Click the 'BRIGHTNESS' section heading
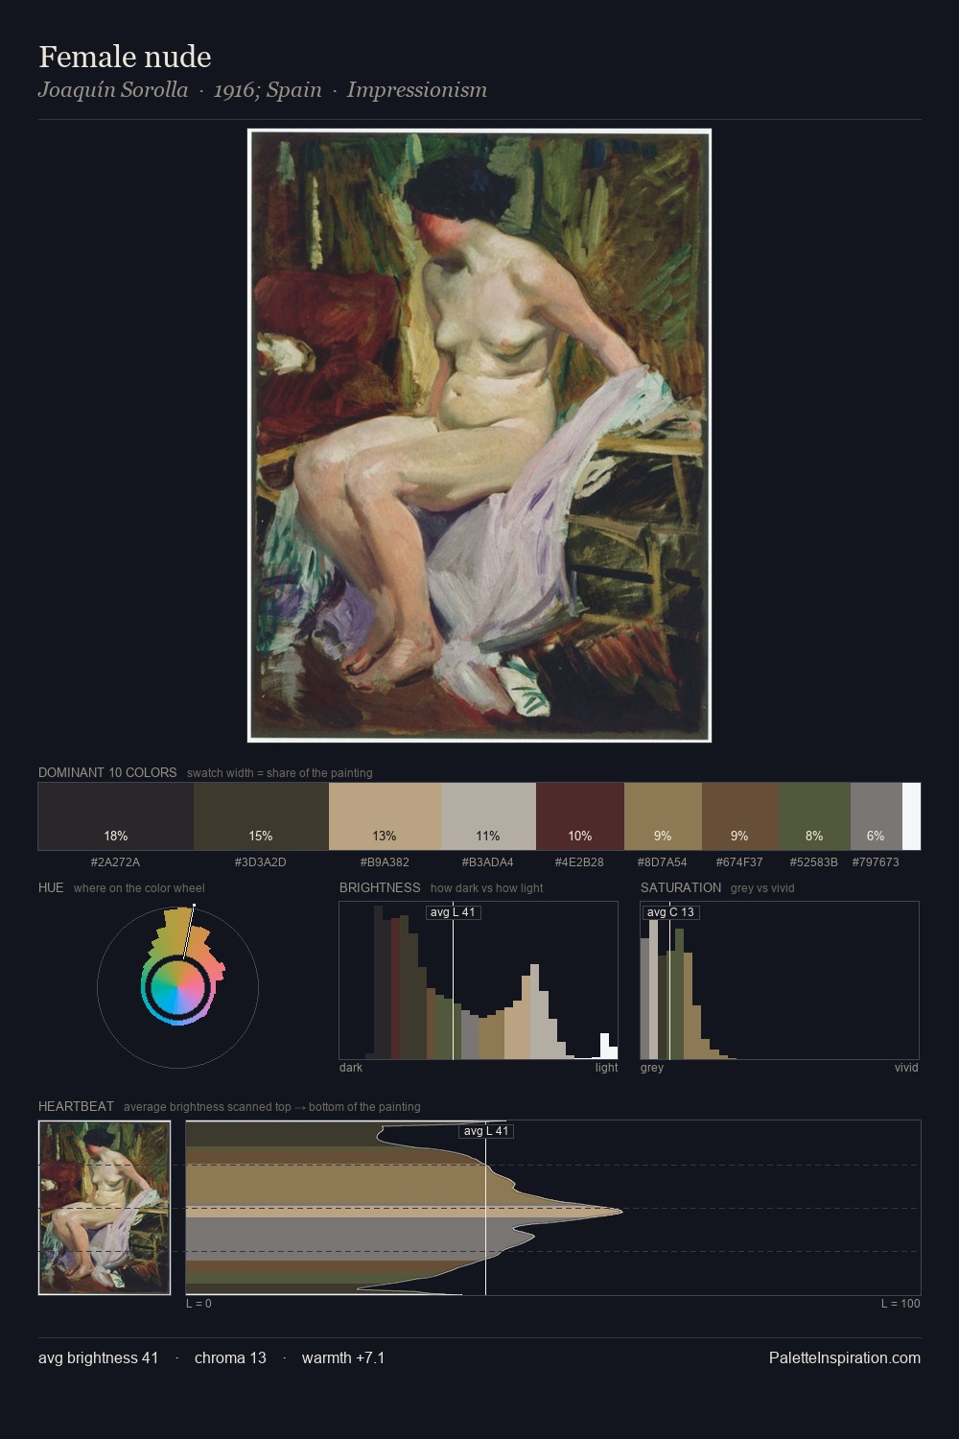Screen dimensions: 959x1439 [x=380, y=887]
